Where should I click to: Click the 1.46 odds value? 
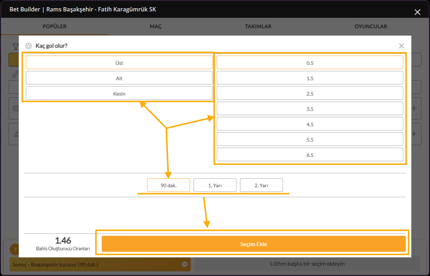[x=63, y=240]
